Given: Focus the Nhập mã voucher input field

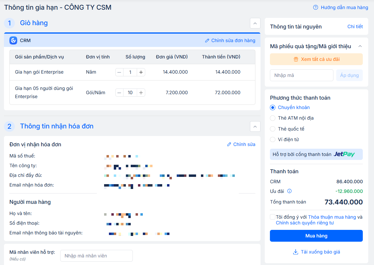Looking at the screenshot, I should pos(301,75).
